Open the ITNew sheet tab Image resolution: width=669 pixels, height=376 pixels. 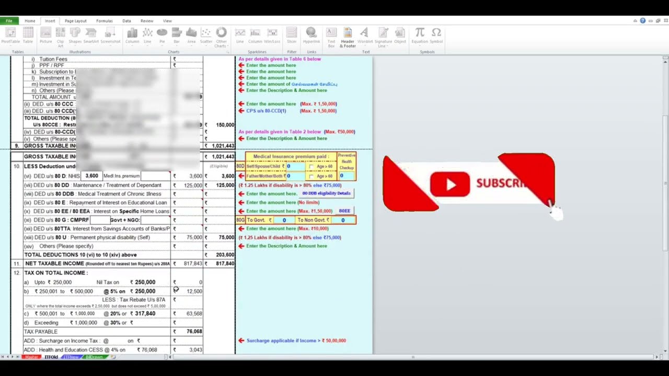click(x=71, y=357)
